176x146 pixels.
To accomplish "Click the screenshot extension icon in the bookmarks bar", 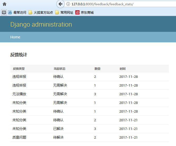I will pos(4,12).
